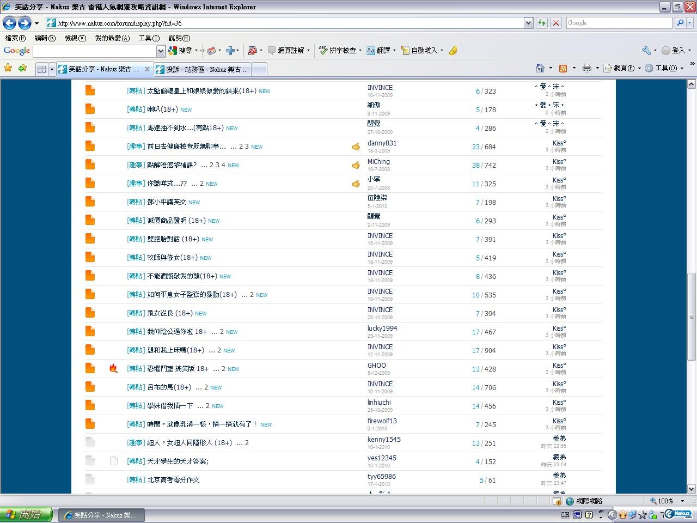Image resolution: width=697 pixels, height=523 pixels.
Task: Click the vertical scrollbar down arrow
Action: [692, 489]
